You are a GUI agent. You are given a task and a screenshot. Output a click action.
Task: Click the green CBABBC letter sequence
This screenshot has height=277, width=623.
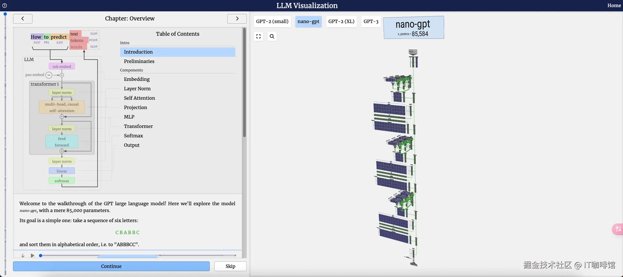pos(128,233)
